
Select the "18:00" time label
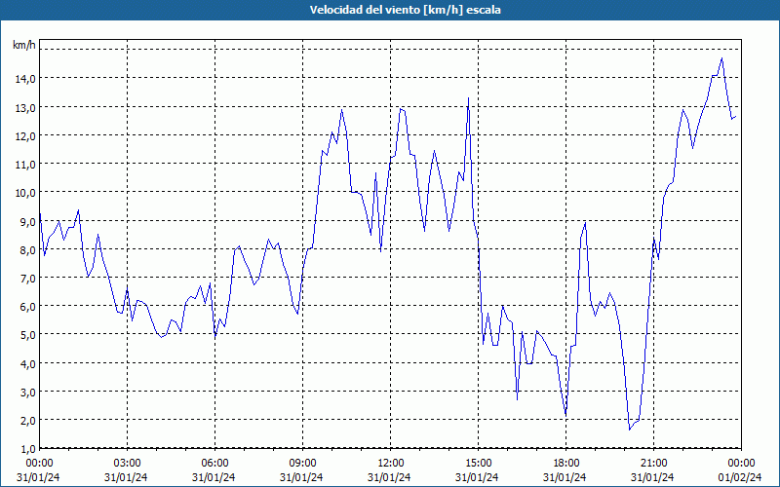[565, 464]
